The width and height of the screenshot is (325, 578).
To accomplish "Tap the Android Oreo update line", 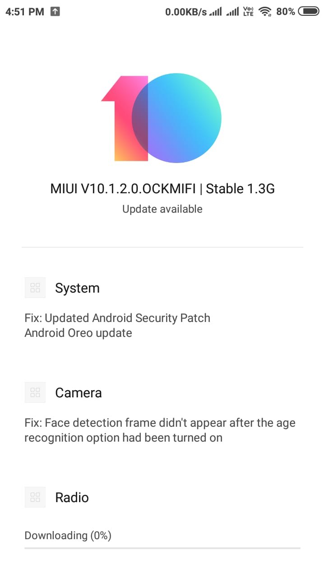I will pos(78,333).
